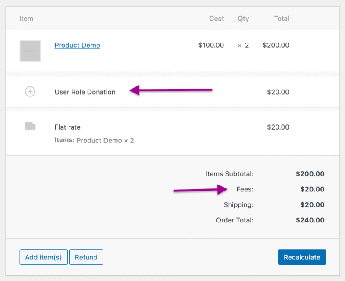Click the circled plus fee icon

30,91
